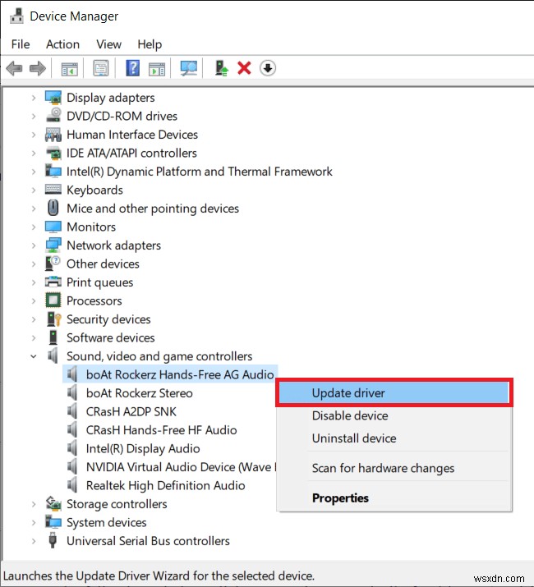Screen dimensions: 534x587
Task: Click the Keyboards category icon
Action: tap(53, 190)
